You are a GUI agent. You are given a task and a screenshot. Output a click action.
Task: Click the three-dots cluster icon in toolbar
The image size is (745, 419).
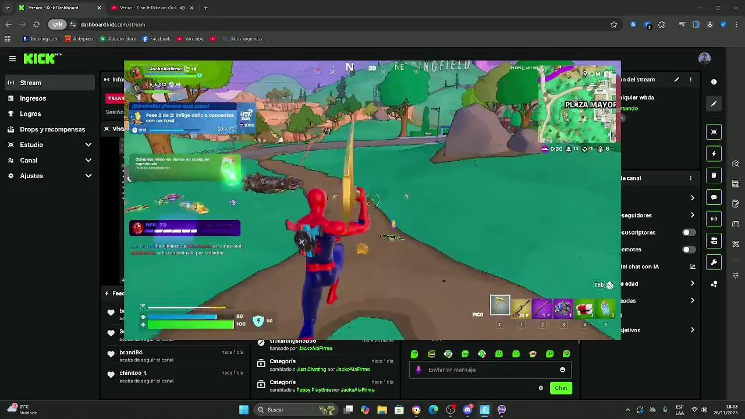click(x=714, y=284)
